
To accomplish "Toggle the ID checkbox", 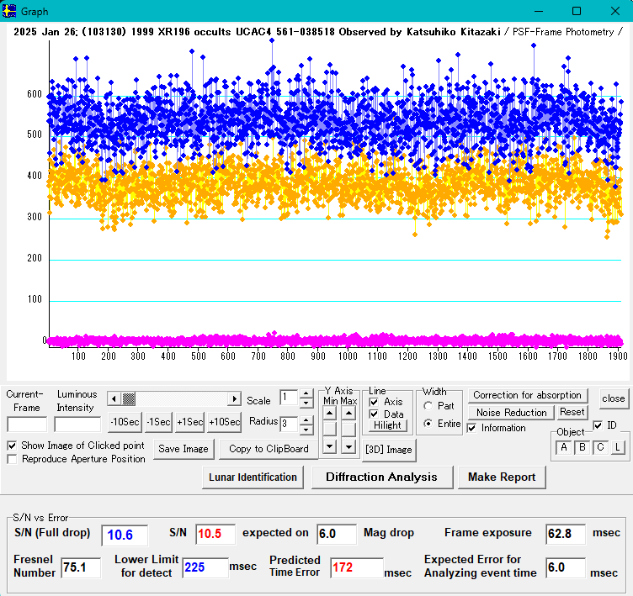I will 598,425.
